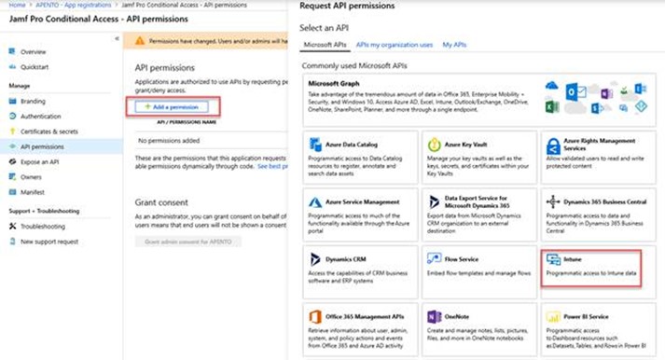Click the OneNote icon

click(x=435, y=316)
